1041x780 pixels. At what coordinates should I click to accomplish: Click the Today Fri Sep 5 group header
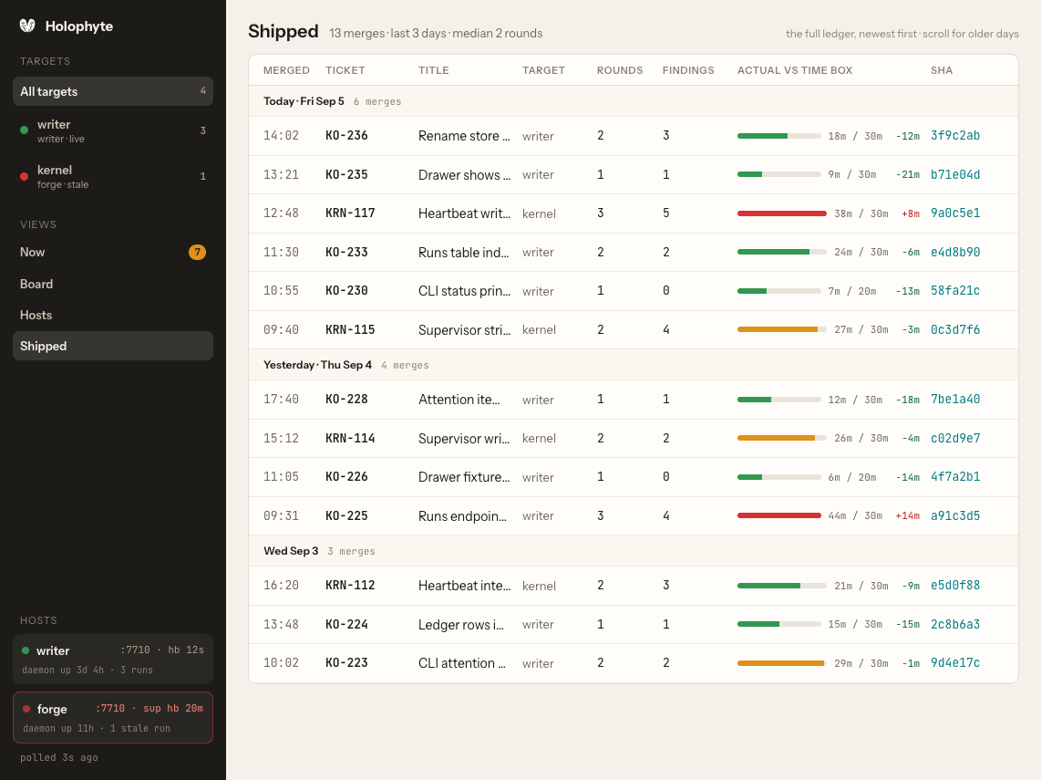(x=634, y=101)
